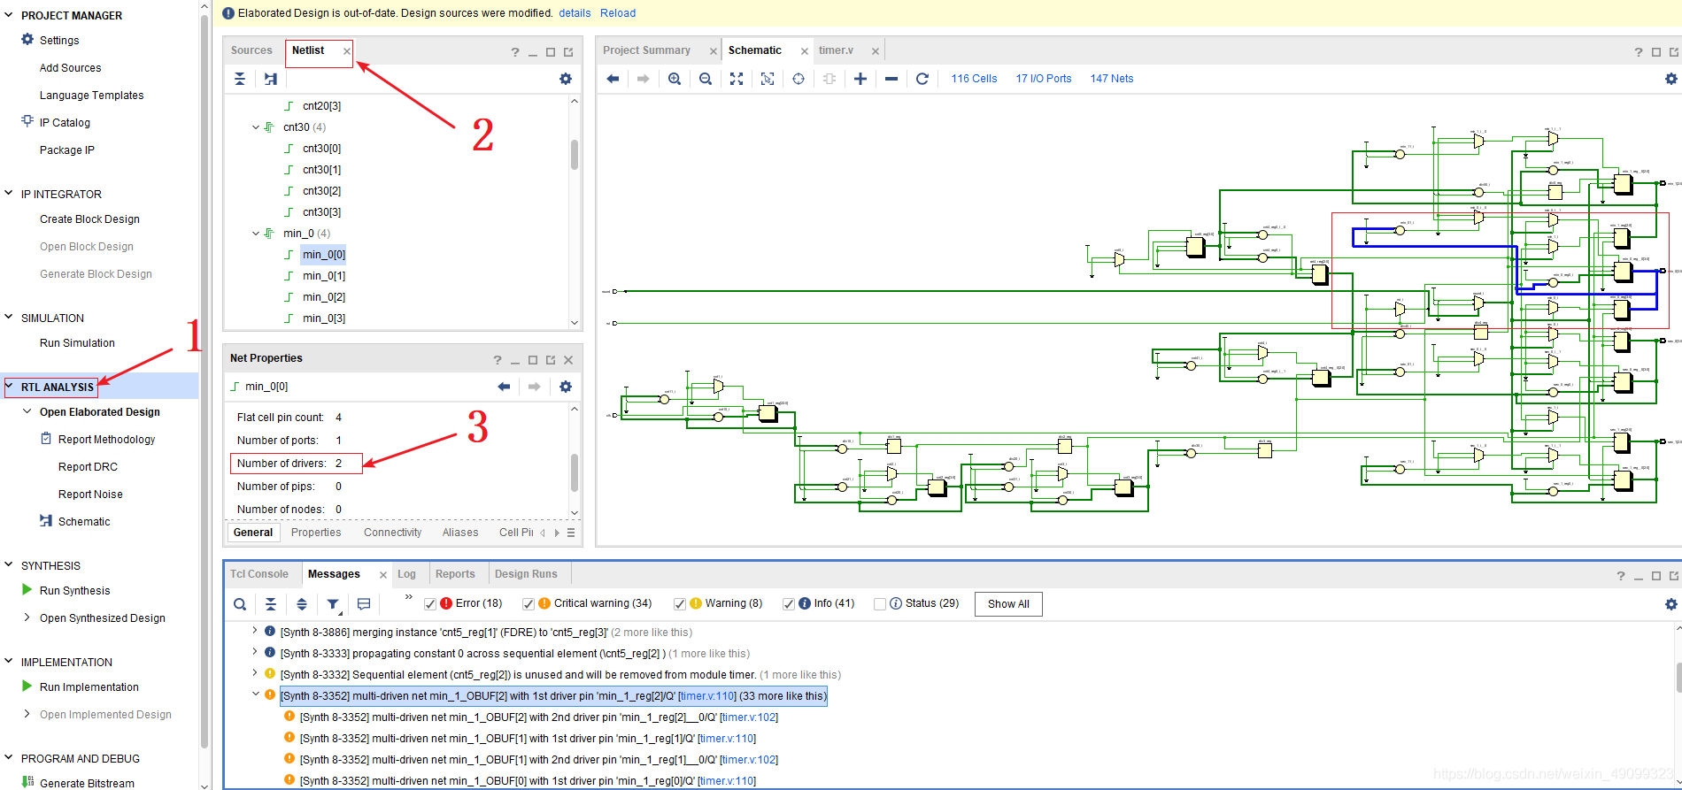This screenshot has width=1682, height=790.
Task: Click the schematic forward arrow icon
Action: click(644, 79)
